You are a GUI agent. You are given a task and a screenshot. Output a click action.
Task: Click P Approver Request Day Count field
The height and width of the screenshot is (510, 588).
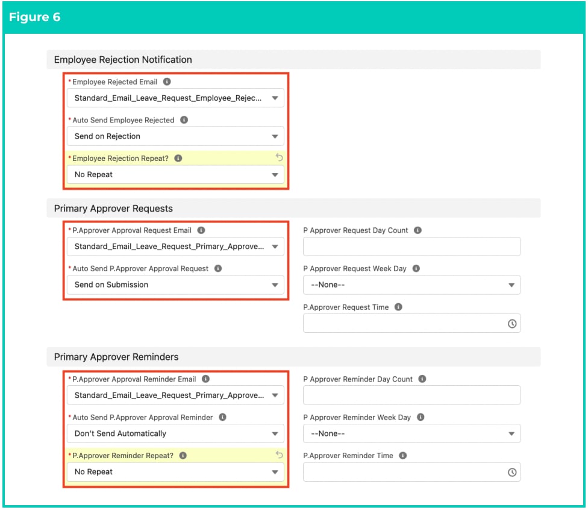tap(411, 247)
